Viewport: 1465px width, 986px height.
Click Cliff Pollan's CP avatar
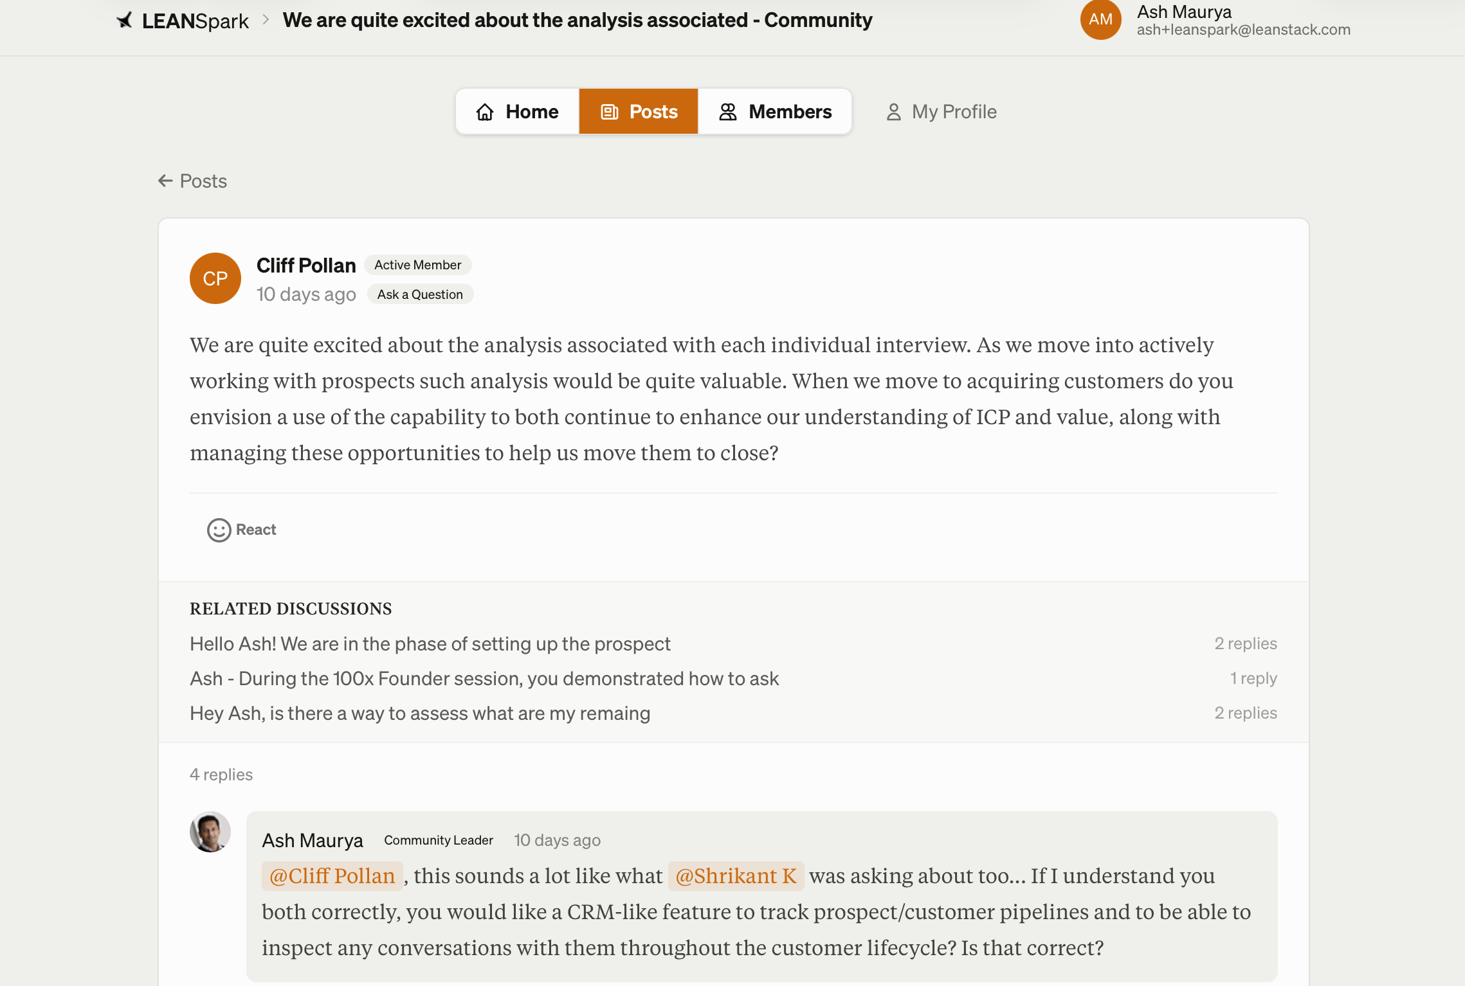tap(215, 278)
